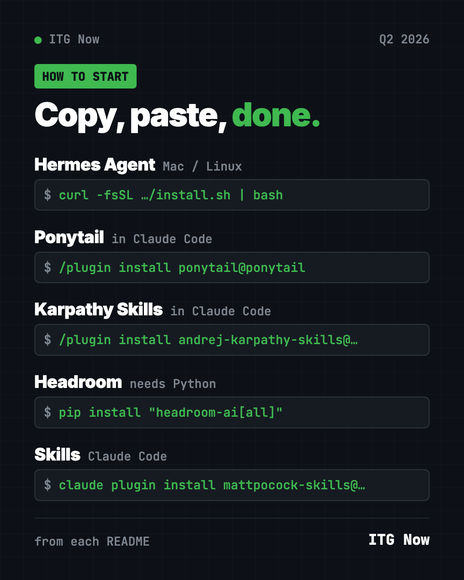Click the $ prompt in curl command
Screen dimensions: 464x580
click(48, 195)
